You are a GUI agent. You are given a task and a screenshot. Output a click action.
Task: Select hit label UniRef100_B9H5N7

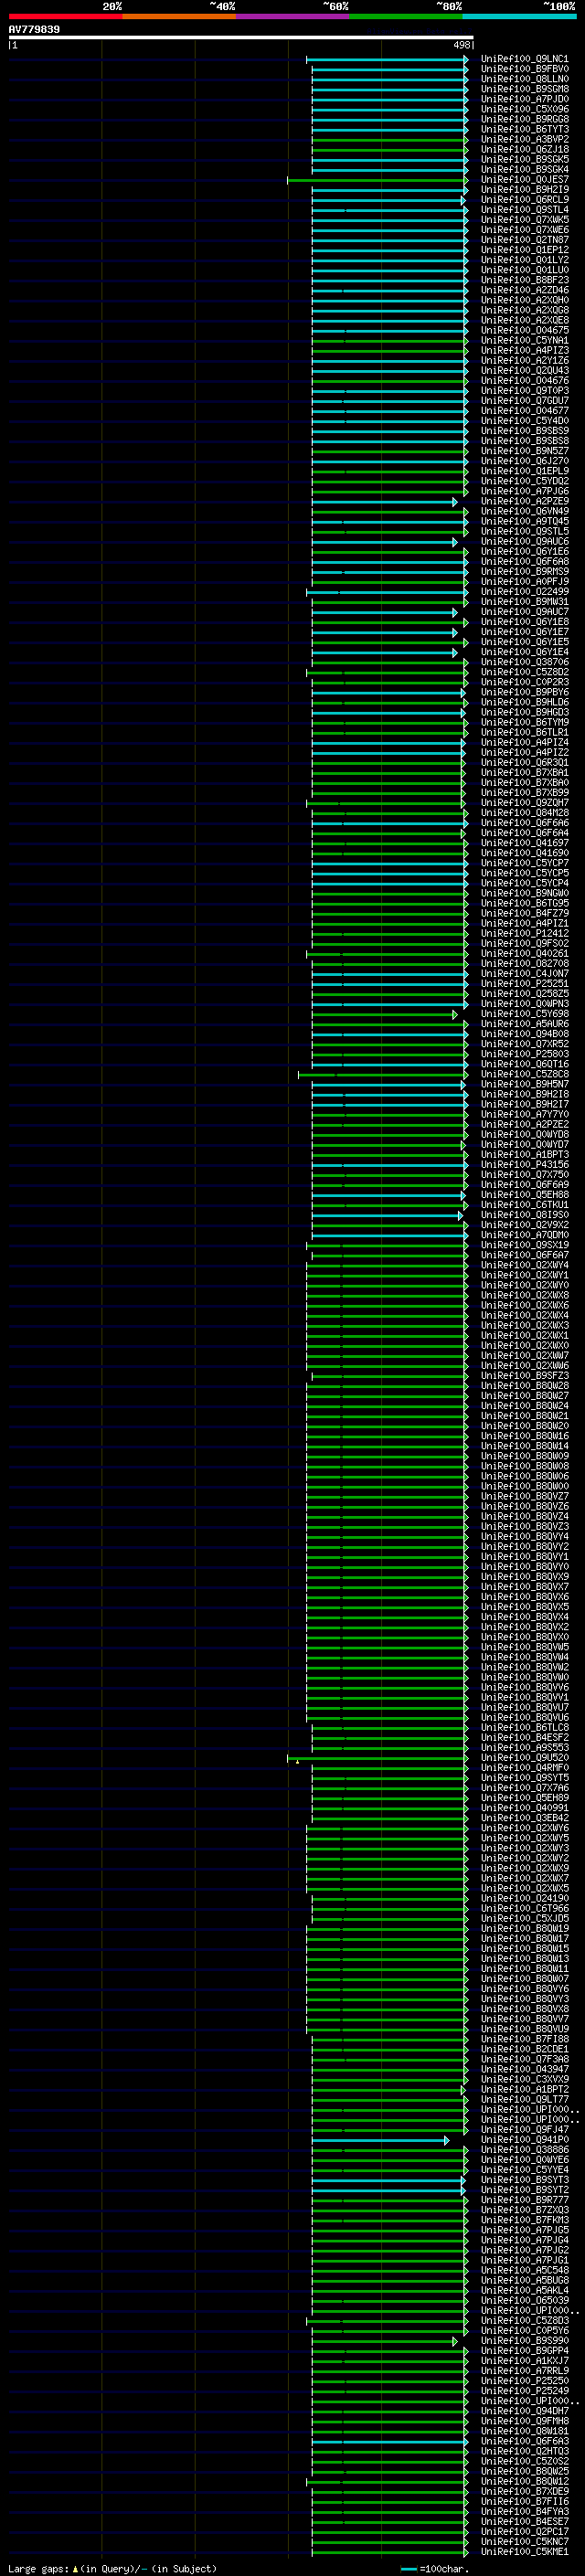coord(524,1085)
